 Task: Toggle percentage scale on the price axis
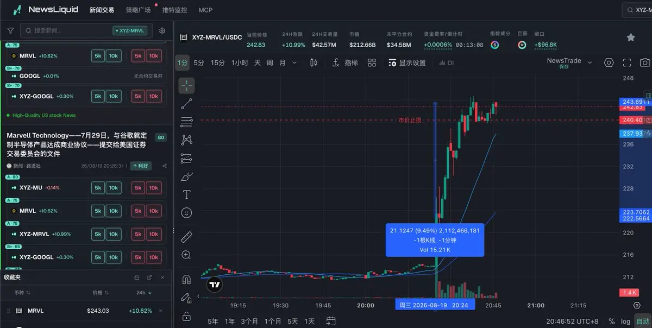612,321
